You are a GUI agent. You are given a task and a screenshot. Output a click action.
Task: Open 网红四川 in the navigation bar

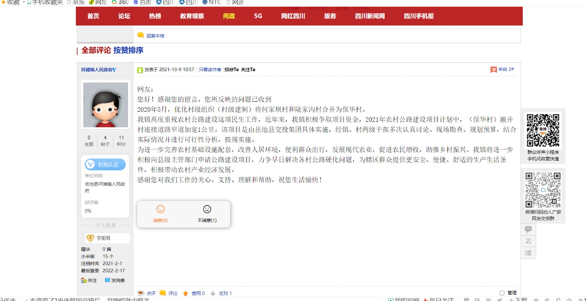tap(293, 16)
